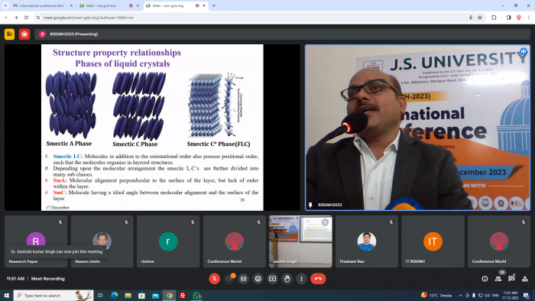
Task: Show the participants people panel
Action: tap(498, 279)
